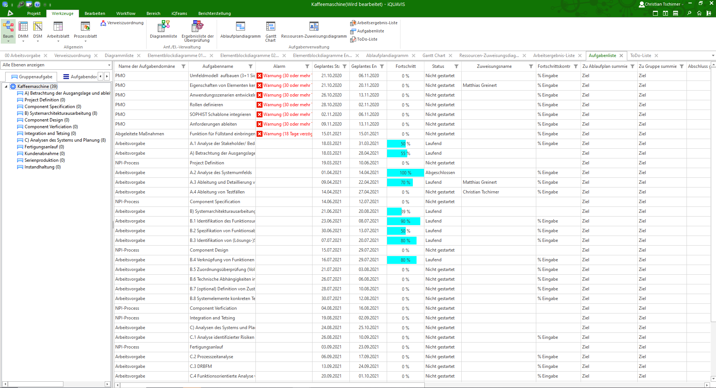This screenshot has height=388, width=716.
Task: Open the Projekt ribbon tab
Action: click(x=34, y=13)
